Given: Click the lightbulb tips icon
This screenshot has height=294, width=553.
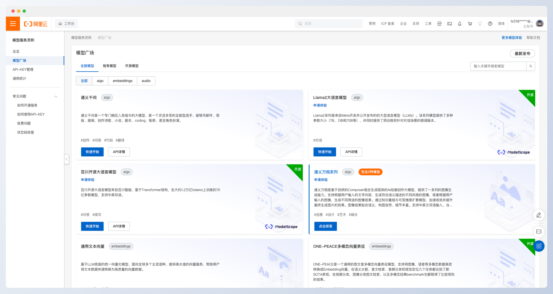Looking at the screenshot, I should [x=480, y=24].
